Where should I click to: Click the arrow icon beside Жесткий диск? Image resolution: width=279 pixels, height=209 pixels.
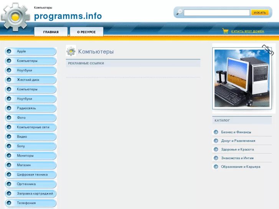click(9, 80)
